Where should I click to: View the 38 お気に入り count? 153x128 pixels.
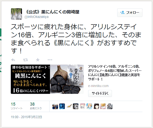[x=36, y=106]
